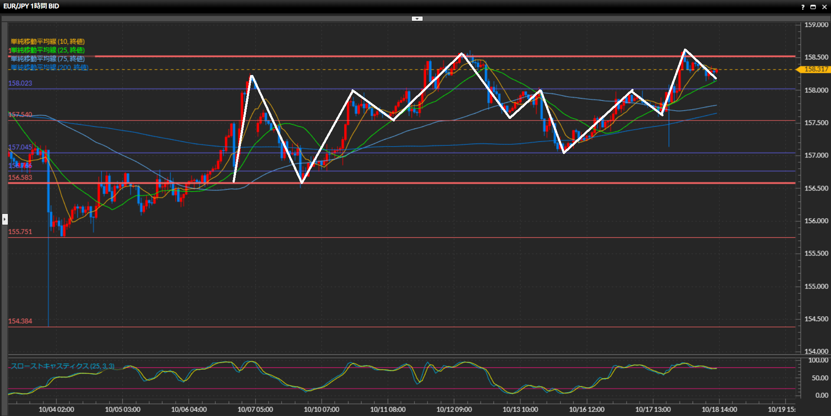Expand the left side panel arrow
This screenshot has width=831, height=416.
pyautogui.click(x=5, y=219)
